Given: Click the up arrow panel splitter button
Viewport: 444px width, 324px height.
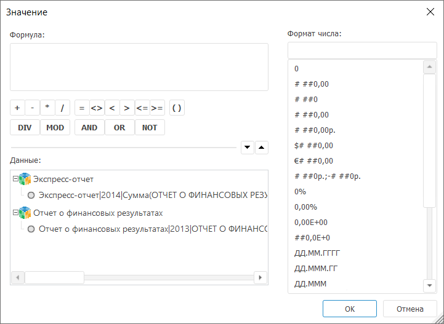Looking at the screenshot, I should pos(262,147).
